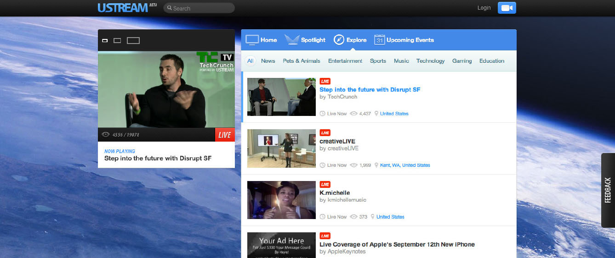This screenshot has width=615, height=258.
Task: Open Live Coverage of Apple's September 12th link
Action: (397, 244)
